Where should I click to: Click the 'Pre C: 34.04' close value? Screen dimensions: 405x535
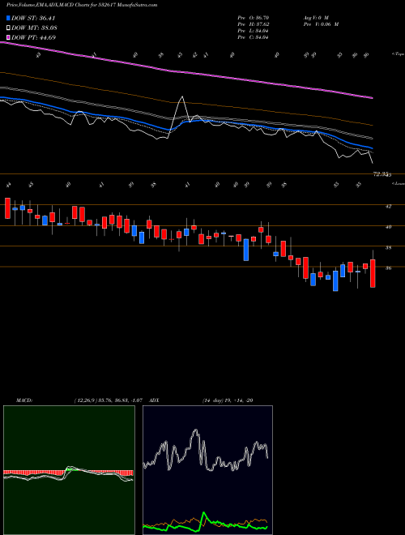[x=254, y=37]
